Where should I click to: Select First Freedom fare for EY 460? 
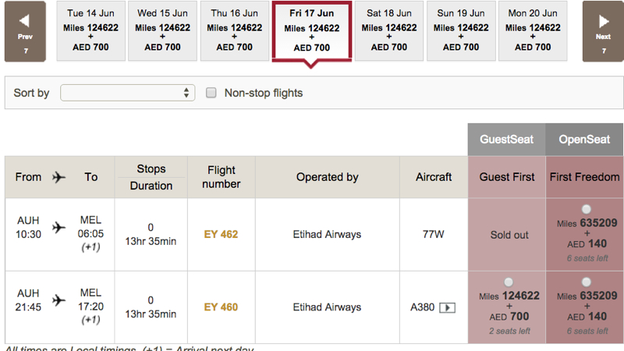pos(587,282)
